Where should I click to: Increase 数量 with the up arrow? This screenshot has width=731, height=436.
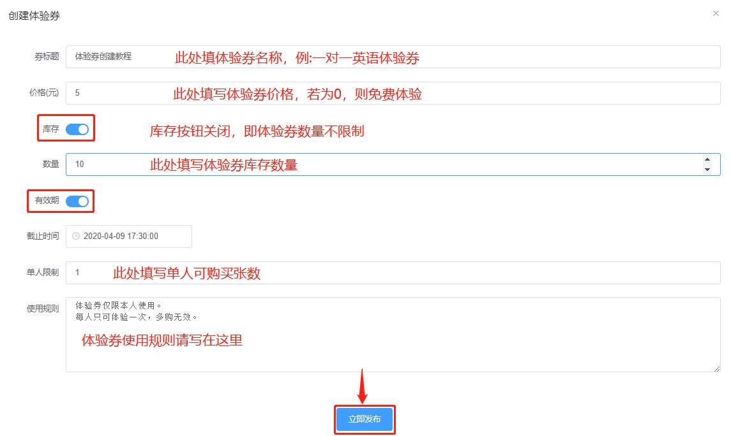click(707, 159)
